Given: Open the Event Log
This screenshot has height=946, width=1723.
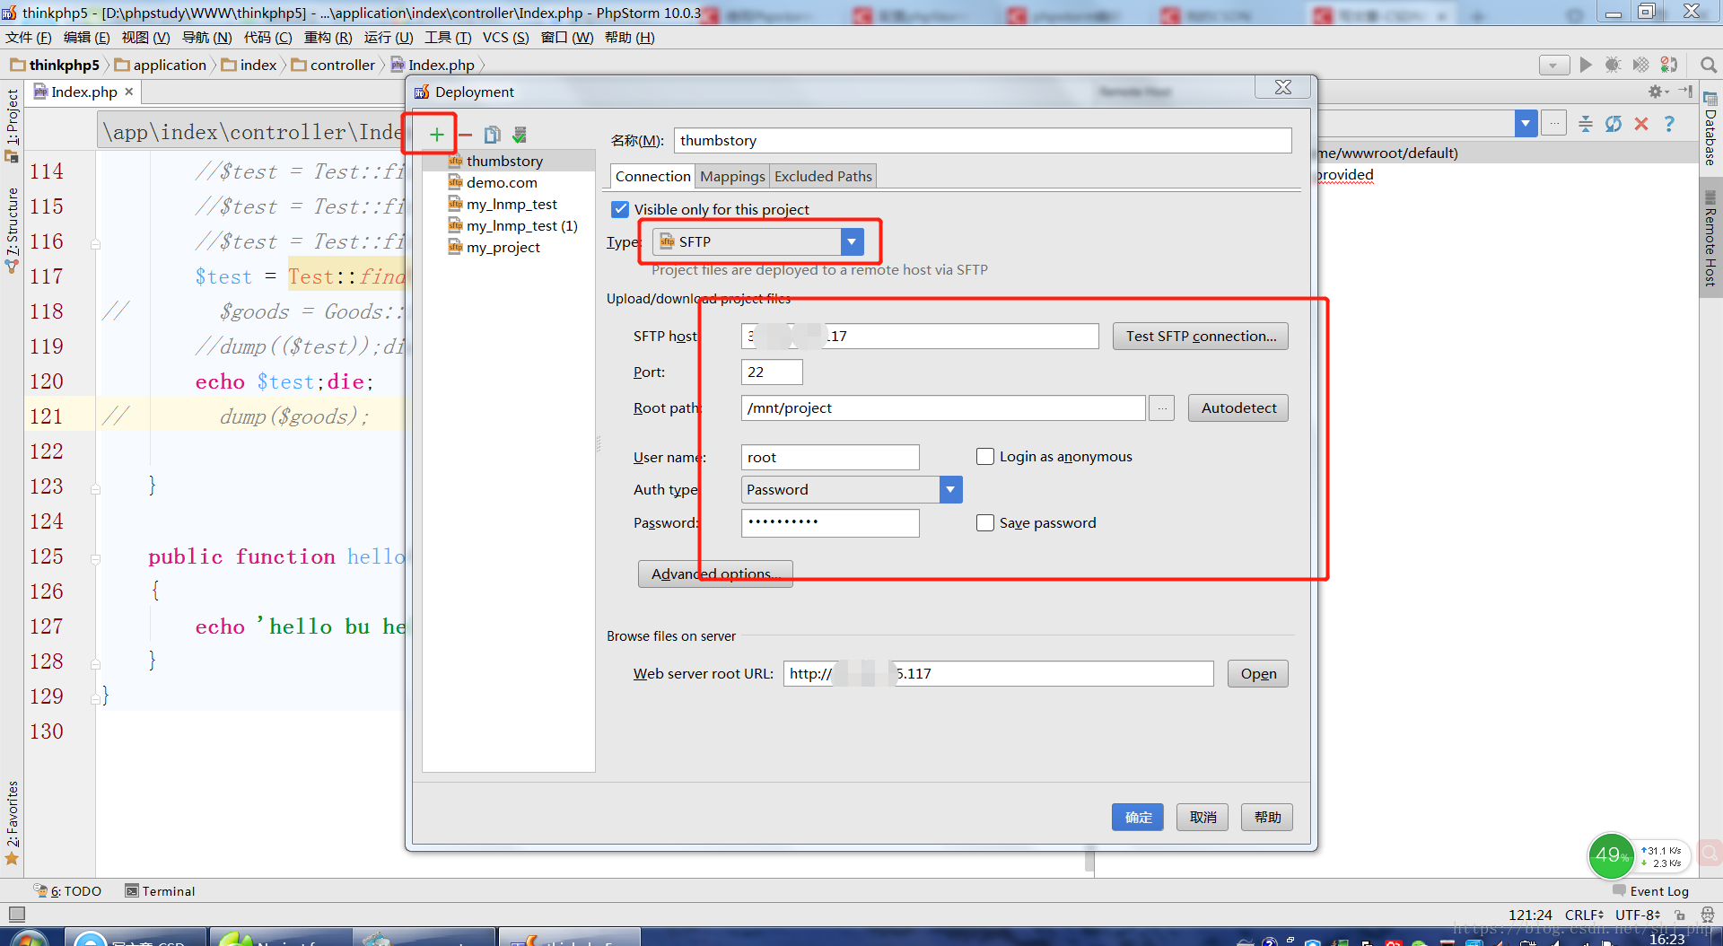Looking at the screenshot, I should pyautogui.click(x=1650, y=891).
